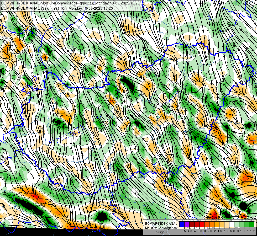Click the -4.5 tick label on the legend
The image size is (257, 236).
tap(189, 231)
